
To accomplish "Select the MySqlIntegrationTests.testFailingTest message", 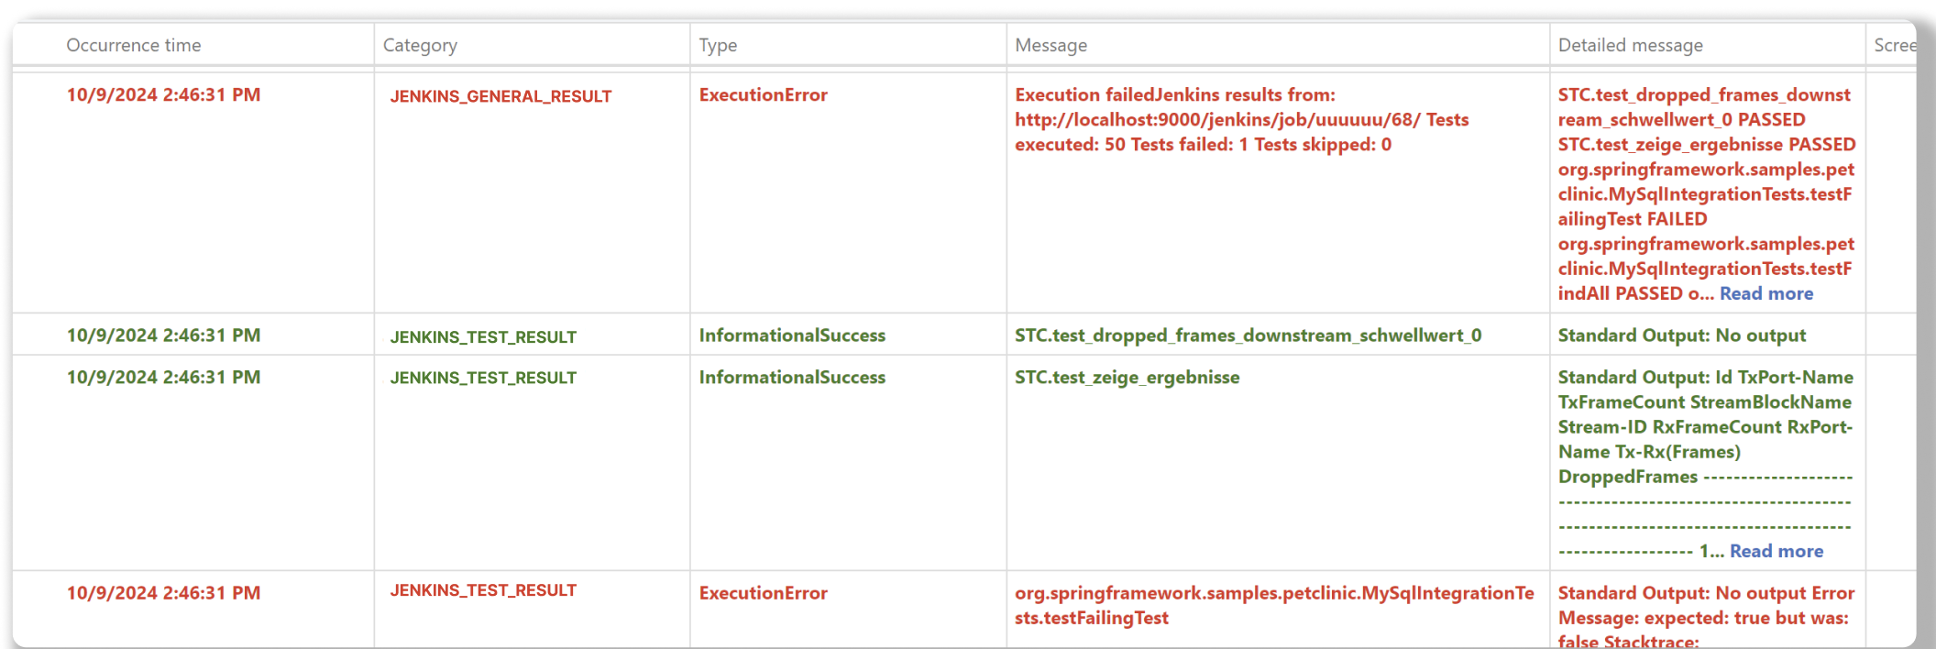I will 1273,605.
